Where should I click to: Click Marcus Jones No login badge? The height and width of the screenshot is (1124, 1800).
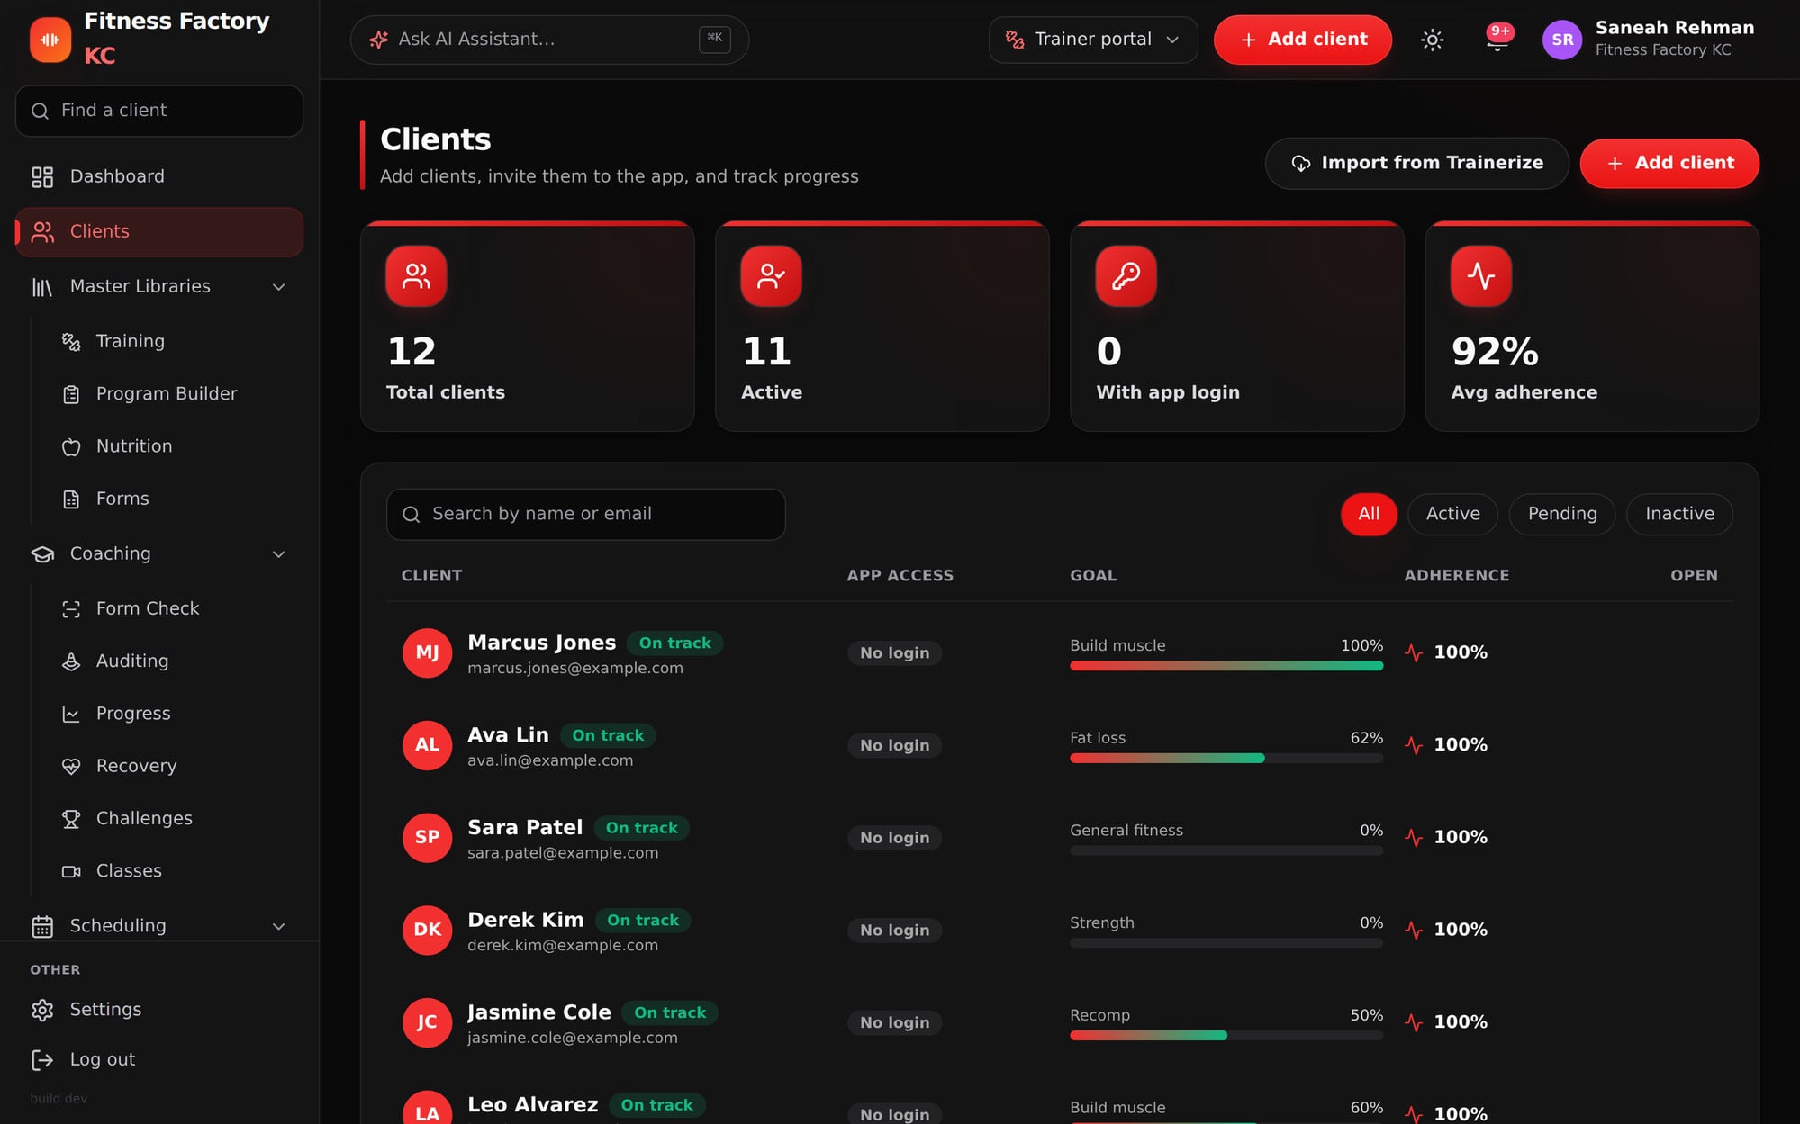[894, 653]
